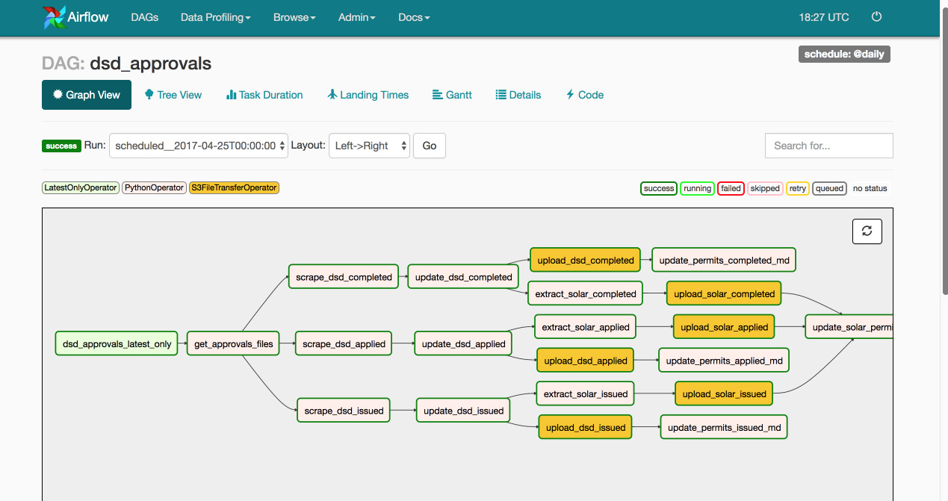Open the Docs menu
This screenshot has height=501, width=948.
[414, 17]
